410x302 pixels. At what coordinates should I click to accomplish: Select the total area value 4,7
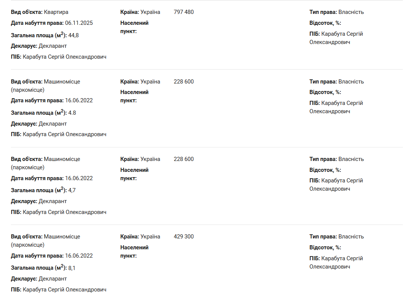tap(72, 190)
